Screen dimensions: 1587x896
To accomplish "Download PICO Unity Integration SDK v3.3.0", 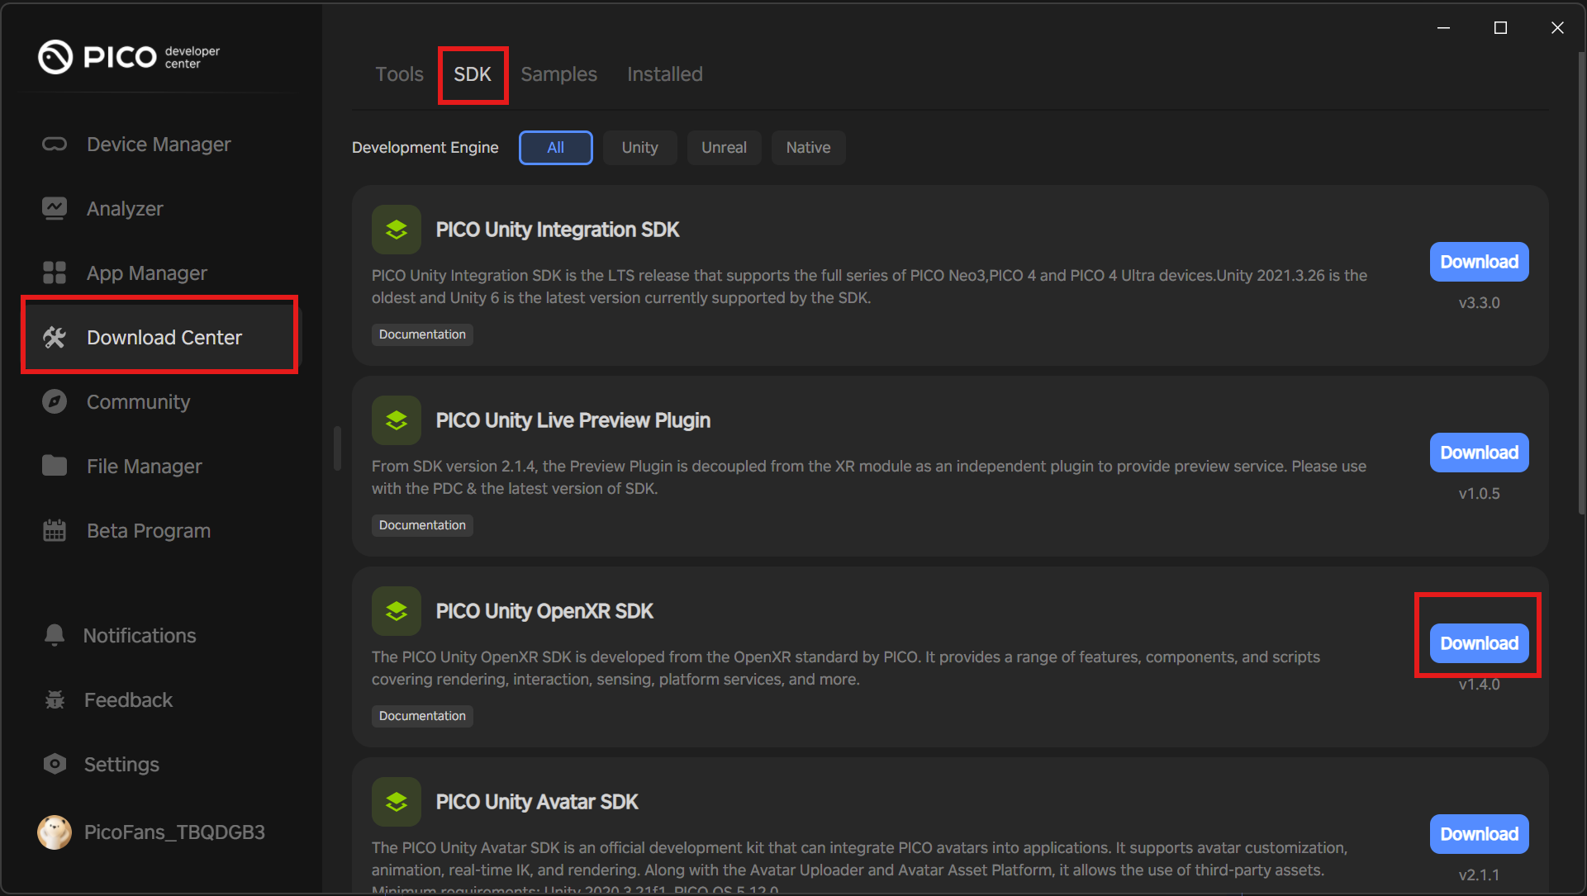I will click(1479, 262).
